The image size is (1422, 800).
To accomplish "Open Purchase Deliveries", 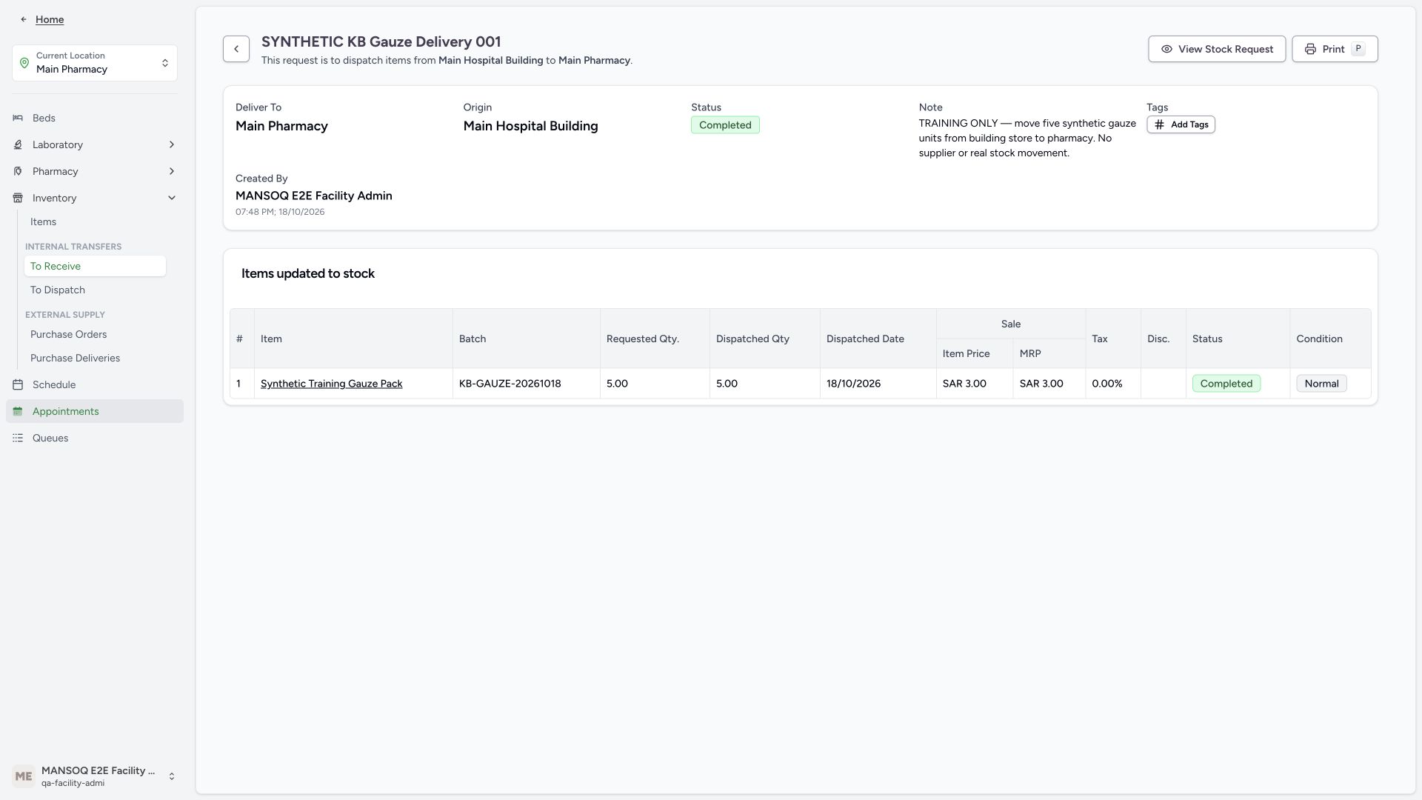I will coord(95,358).
